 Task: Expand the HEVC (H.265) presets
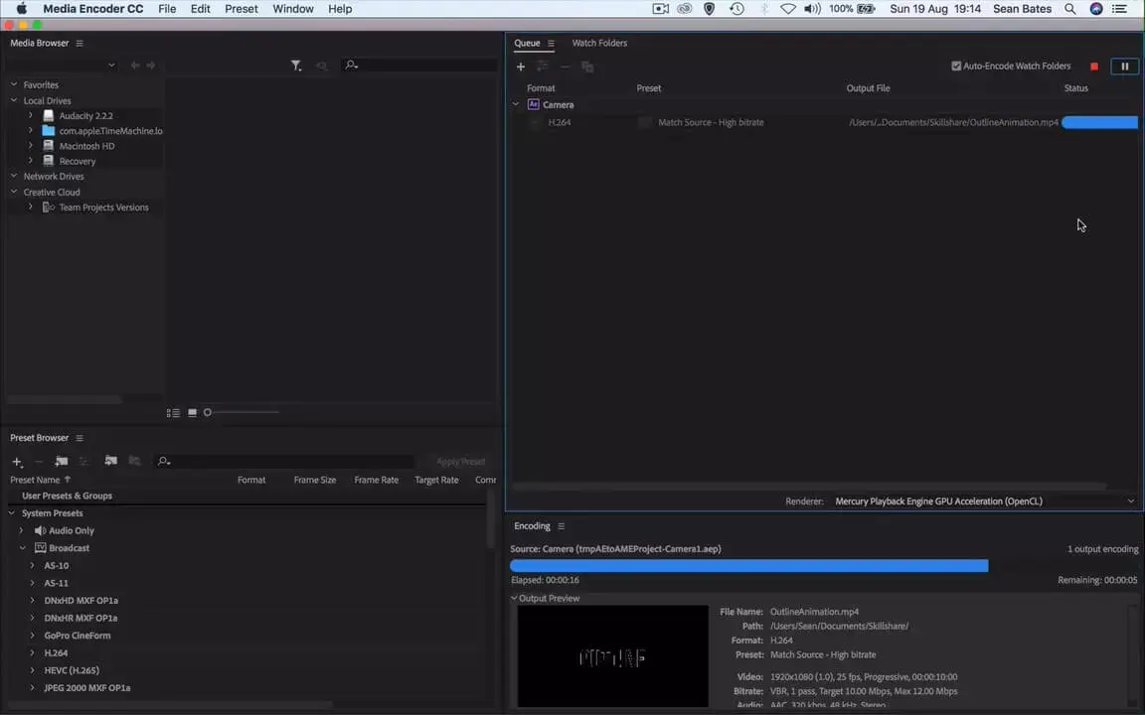[x=32, y=670]
